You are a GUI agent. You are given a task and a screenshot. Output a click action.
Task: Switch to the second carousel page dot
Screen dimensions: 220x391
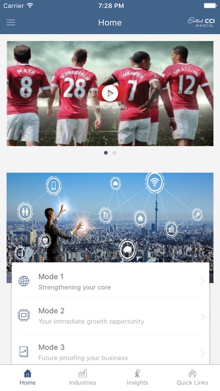[114, 153]
